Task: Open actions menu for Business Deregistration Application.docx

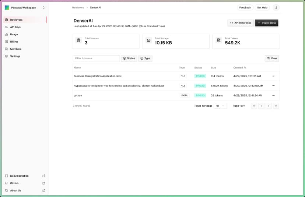Action: pyautogui.click(x=273, y=76)
